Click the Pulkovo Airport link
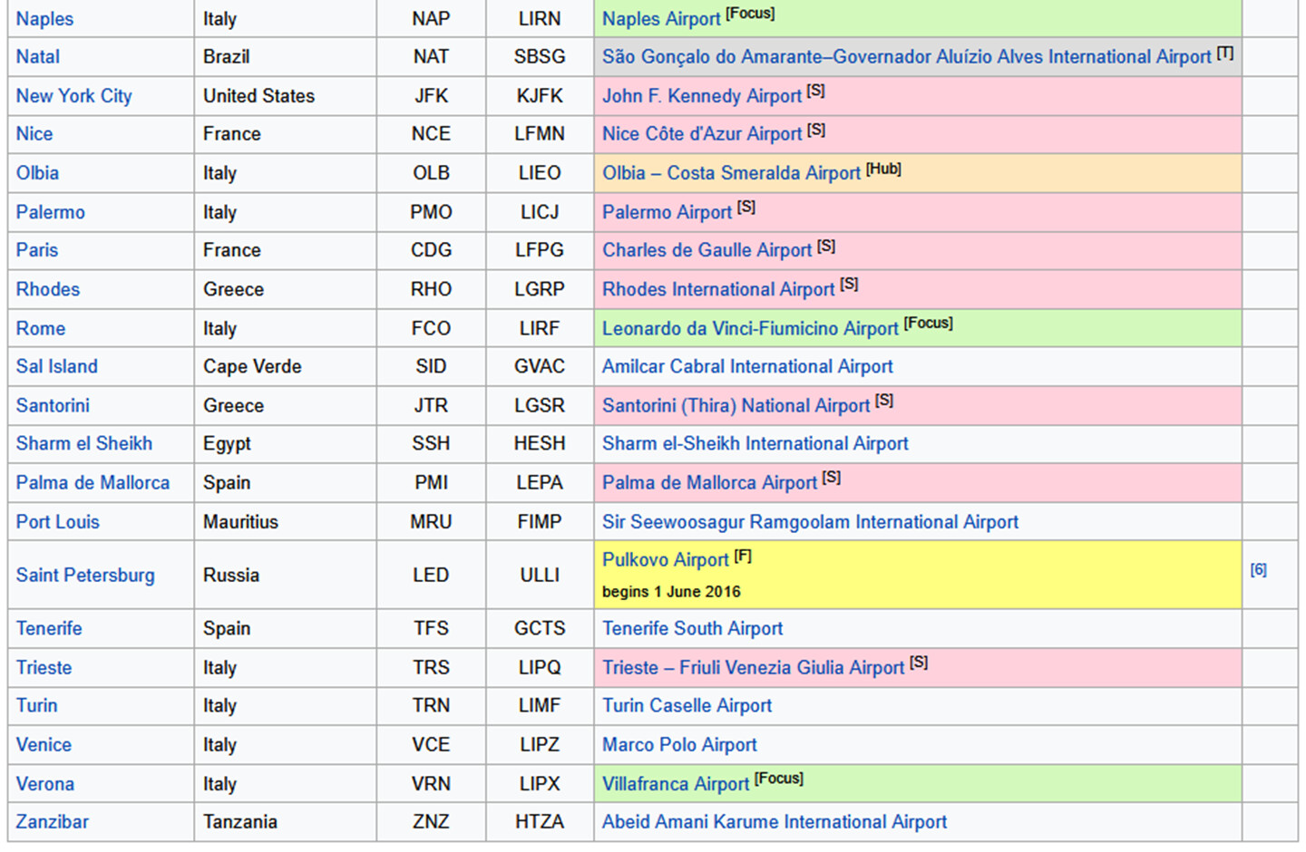This screenshot has height=852, width=1306. tap(665, 560)
